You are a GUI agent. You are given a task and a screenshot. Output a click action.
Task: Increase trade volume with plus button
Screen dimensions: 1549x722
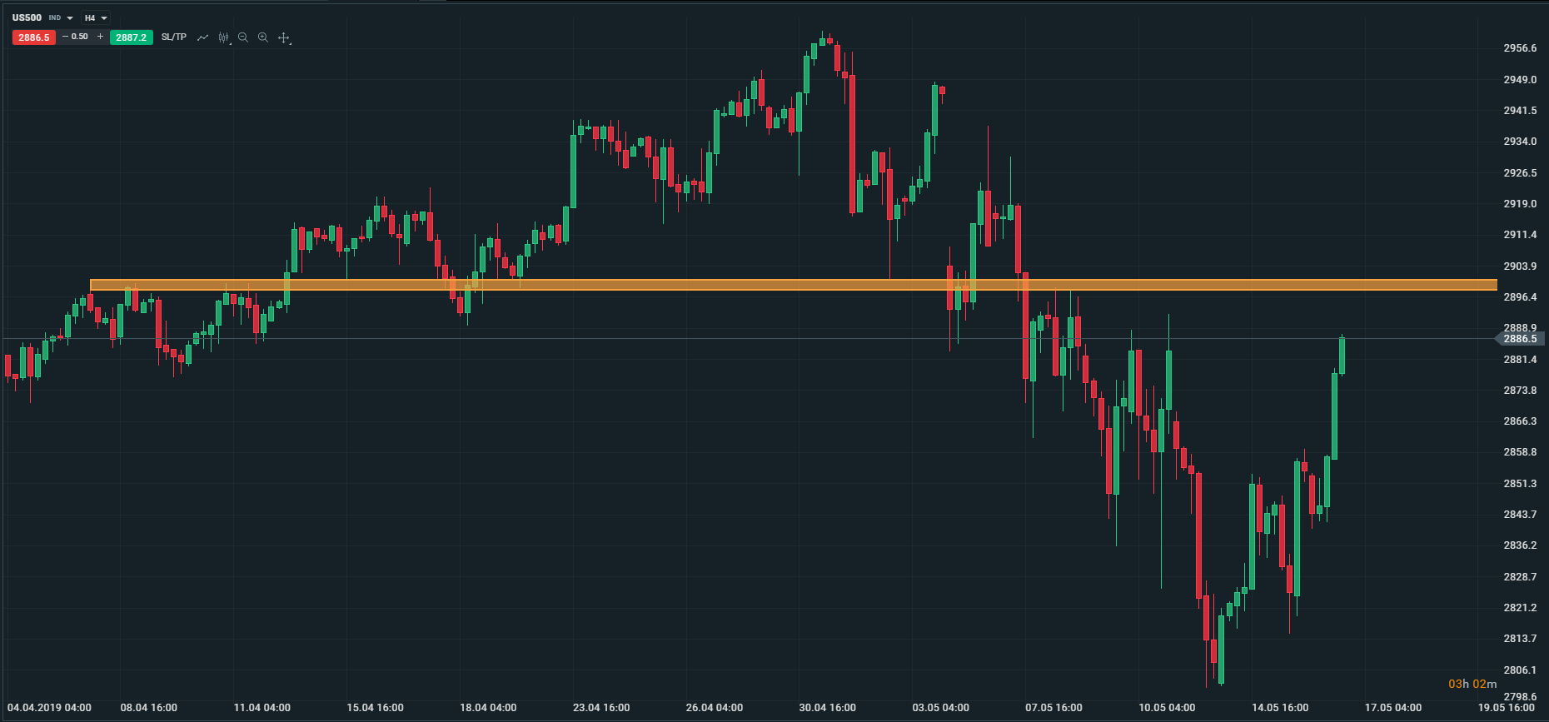[101, 37]
